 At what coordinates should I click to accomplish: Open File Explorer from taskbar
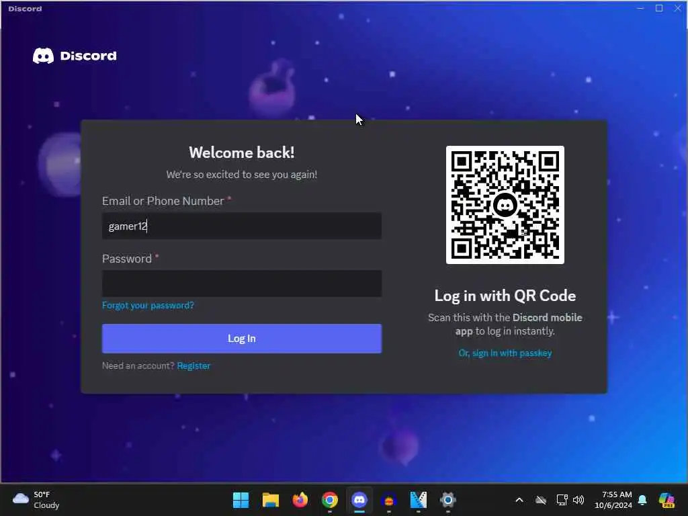(x=270, y=500)
